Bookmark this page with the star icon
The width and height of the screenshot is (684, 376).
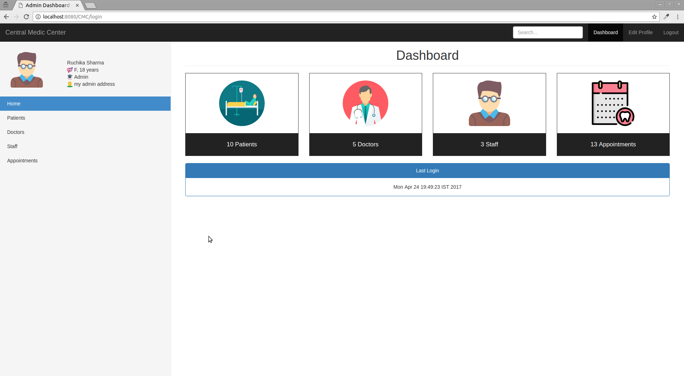(654, 17)
